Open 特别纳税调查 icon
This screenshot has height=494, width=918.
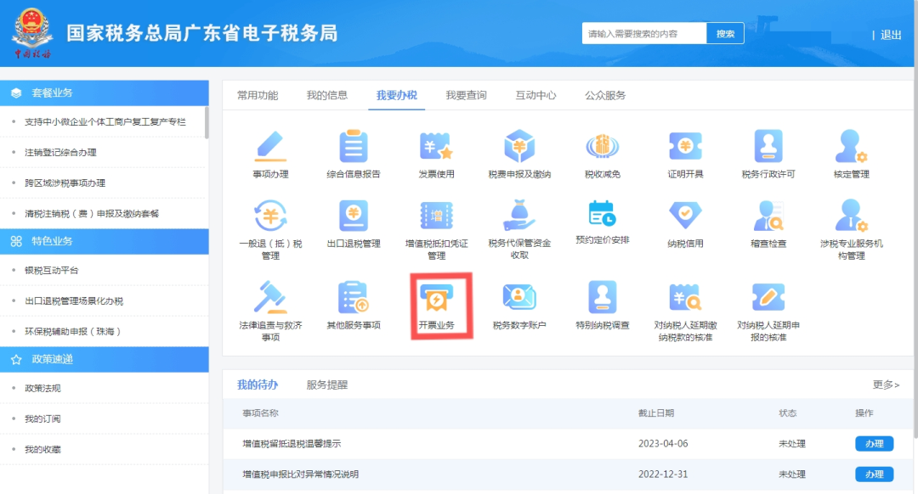pyautogui.click(x=603, y=297)
